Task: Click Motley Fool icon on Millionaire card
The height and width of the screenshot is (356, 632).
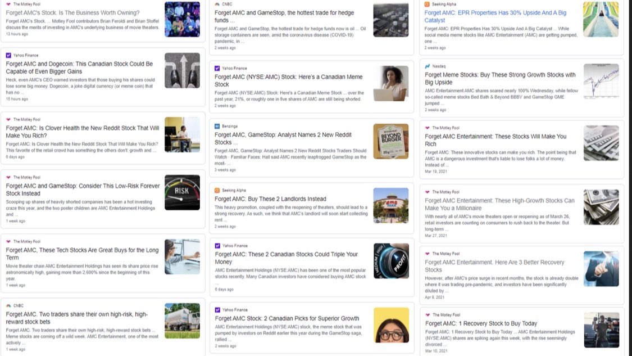Action: tap(428, 192)
